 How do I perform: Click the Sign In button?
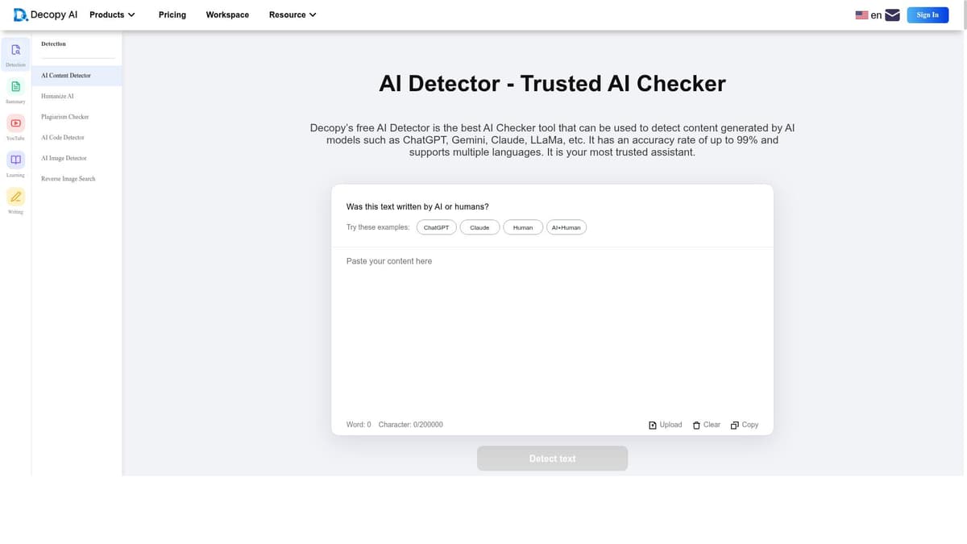(x=928, y=15)
